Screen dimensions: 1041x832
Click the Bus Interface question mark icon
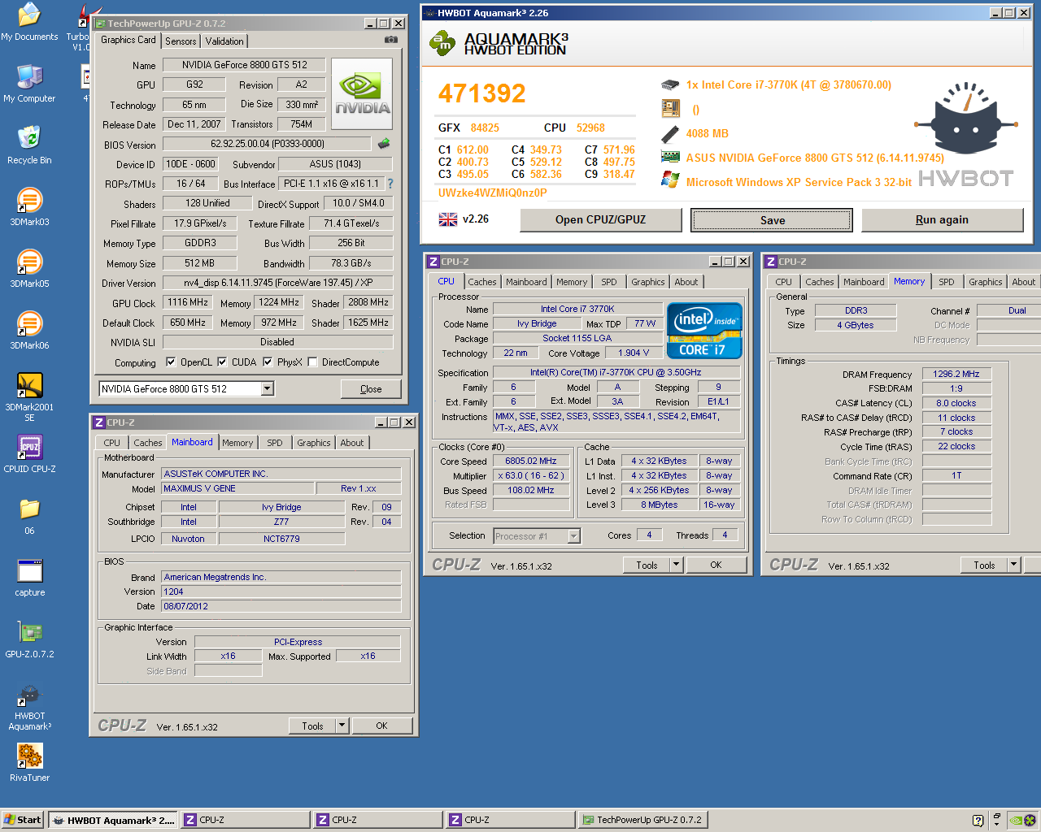pyautogui.click(x=390, y=184)
